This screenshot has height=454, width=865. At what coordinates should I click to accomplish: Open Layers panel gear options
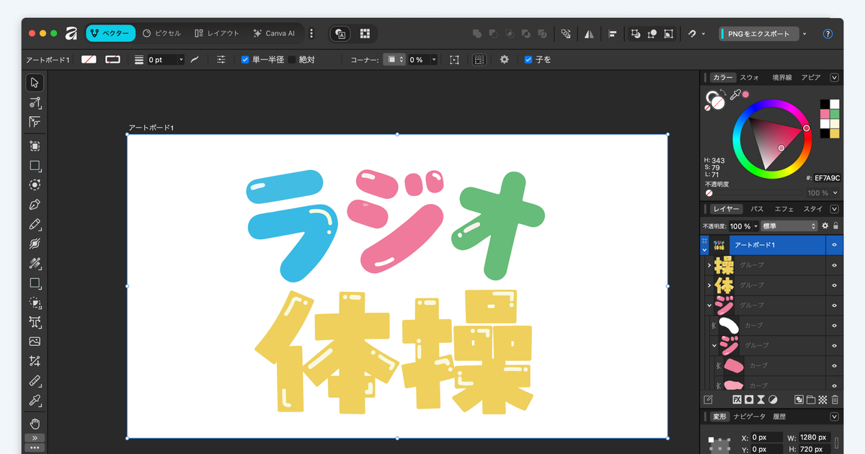tap(825, 226)
